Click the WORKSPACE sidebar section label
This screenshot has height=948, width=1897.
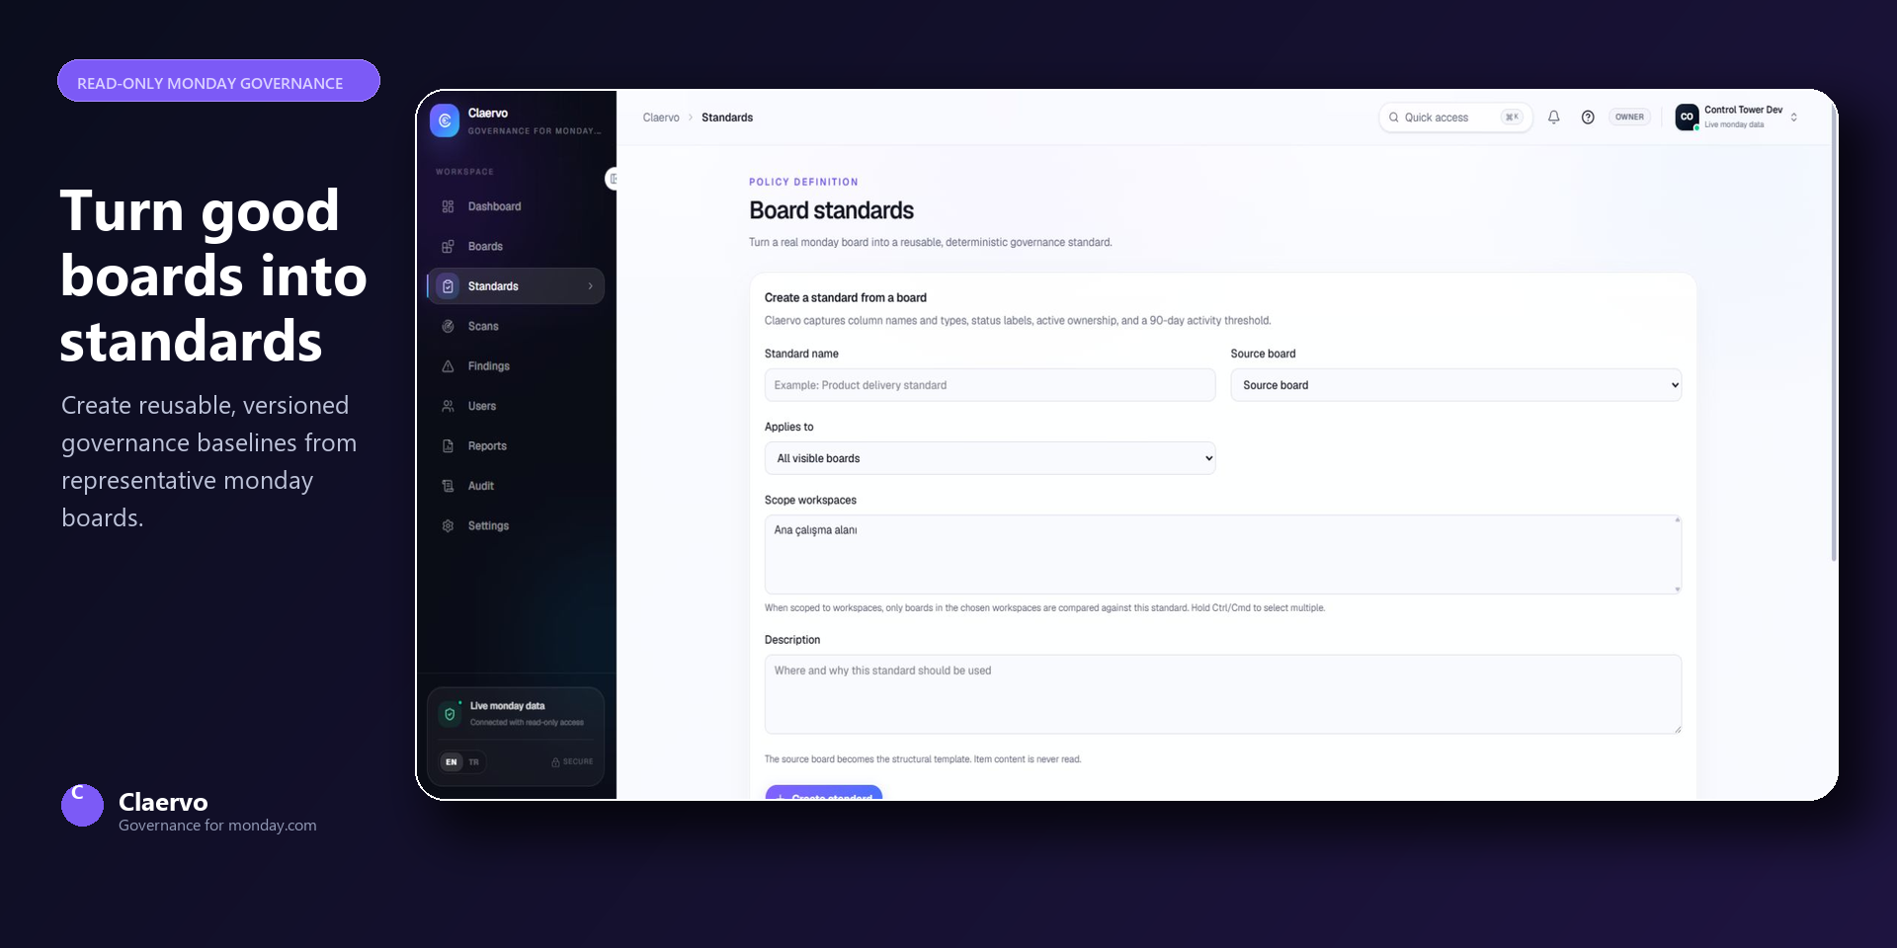464,172
